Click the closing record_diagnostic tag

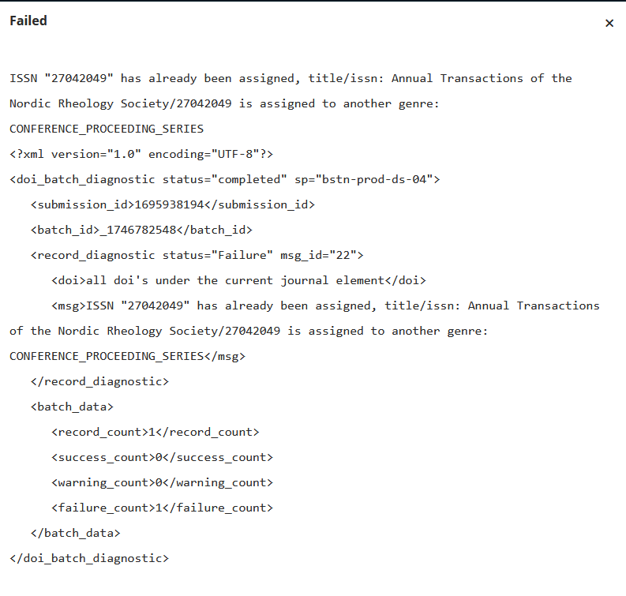click(99, 381)
